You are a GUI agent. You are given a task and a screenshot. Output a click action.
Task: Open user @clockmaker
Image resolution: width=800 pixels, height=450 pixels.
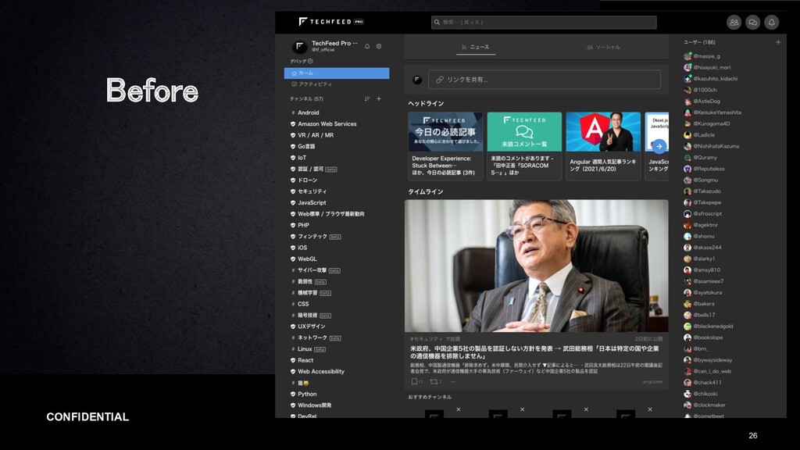(x=709, y=405)
